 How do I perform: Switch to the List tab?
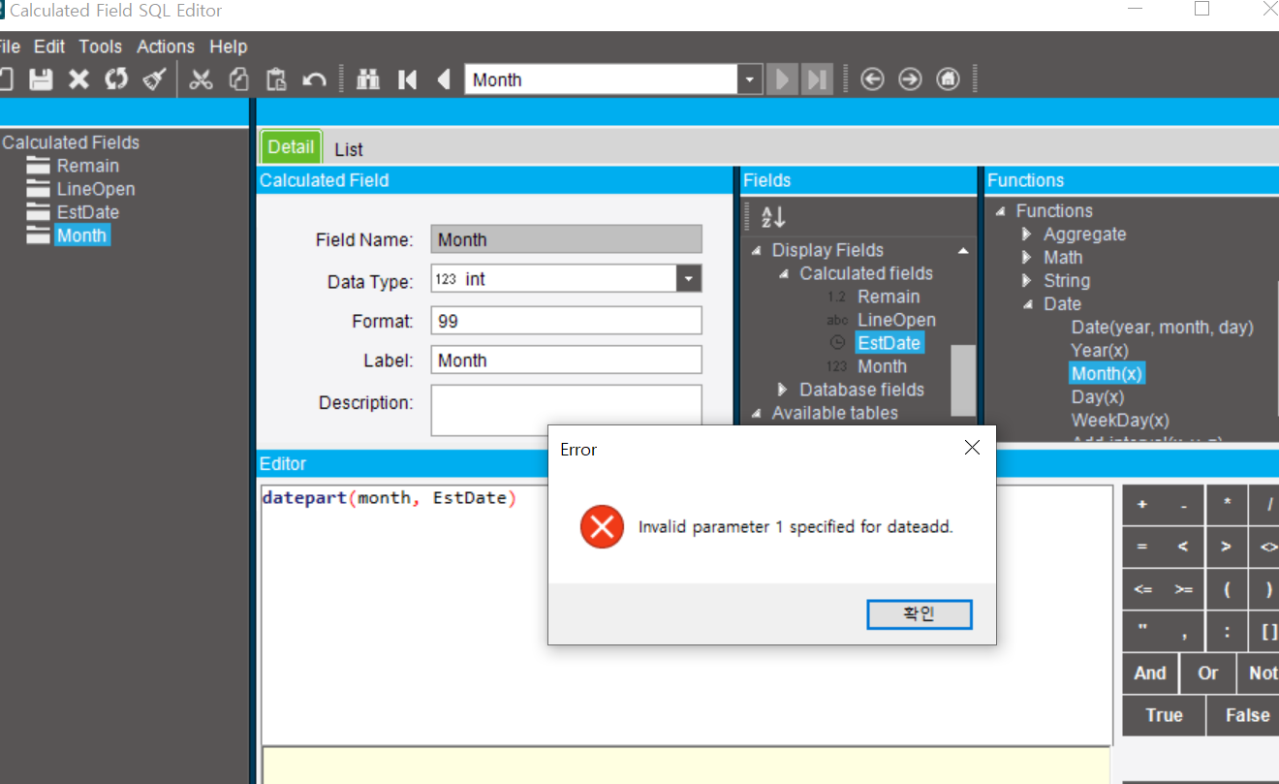click(349, 149)
